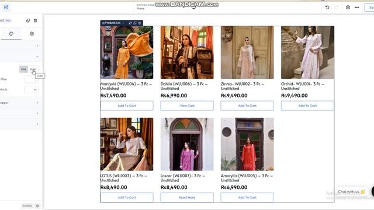Click the edit pencil icon in top bar
The width and height of the screenshot is (374, 210).
pos(6,8)
